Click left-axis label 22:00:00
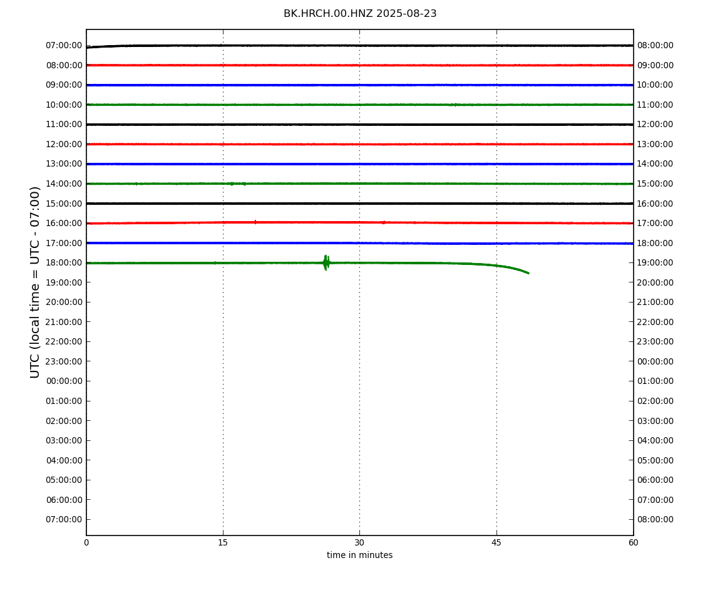The image size is (720, 595). tap(64, 342)
